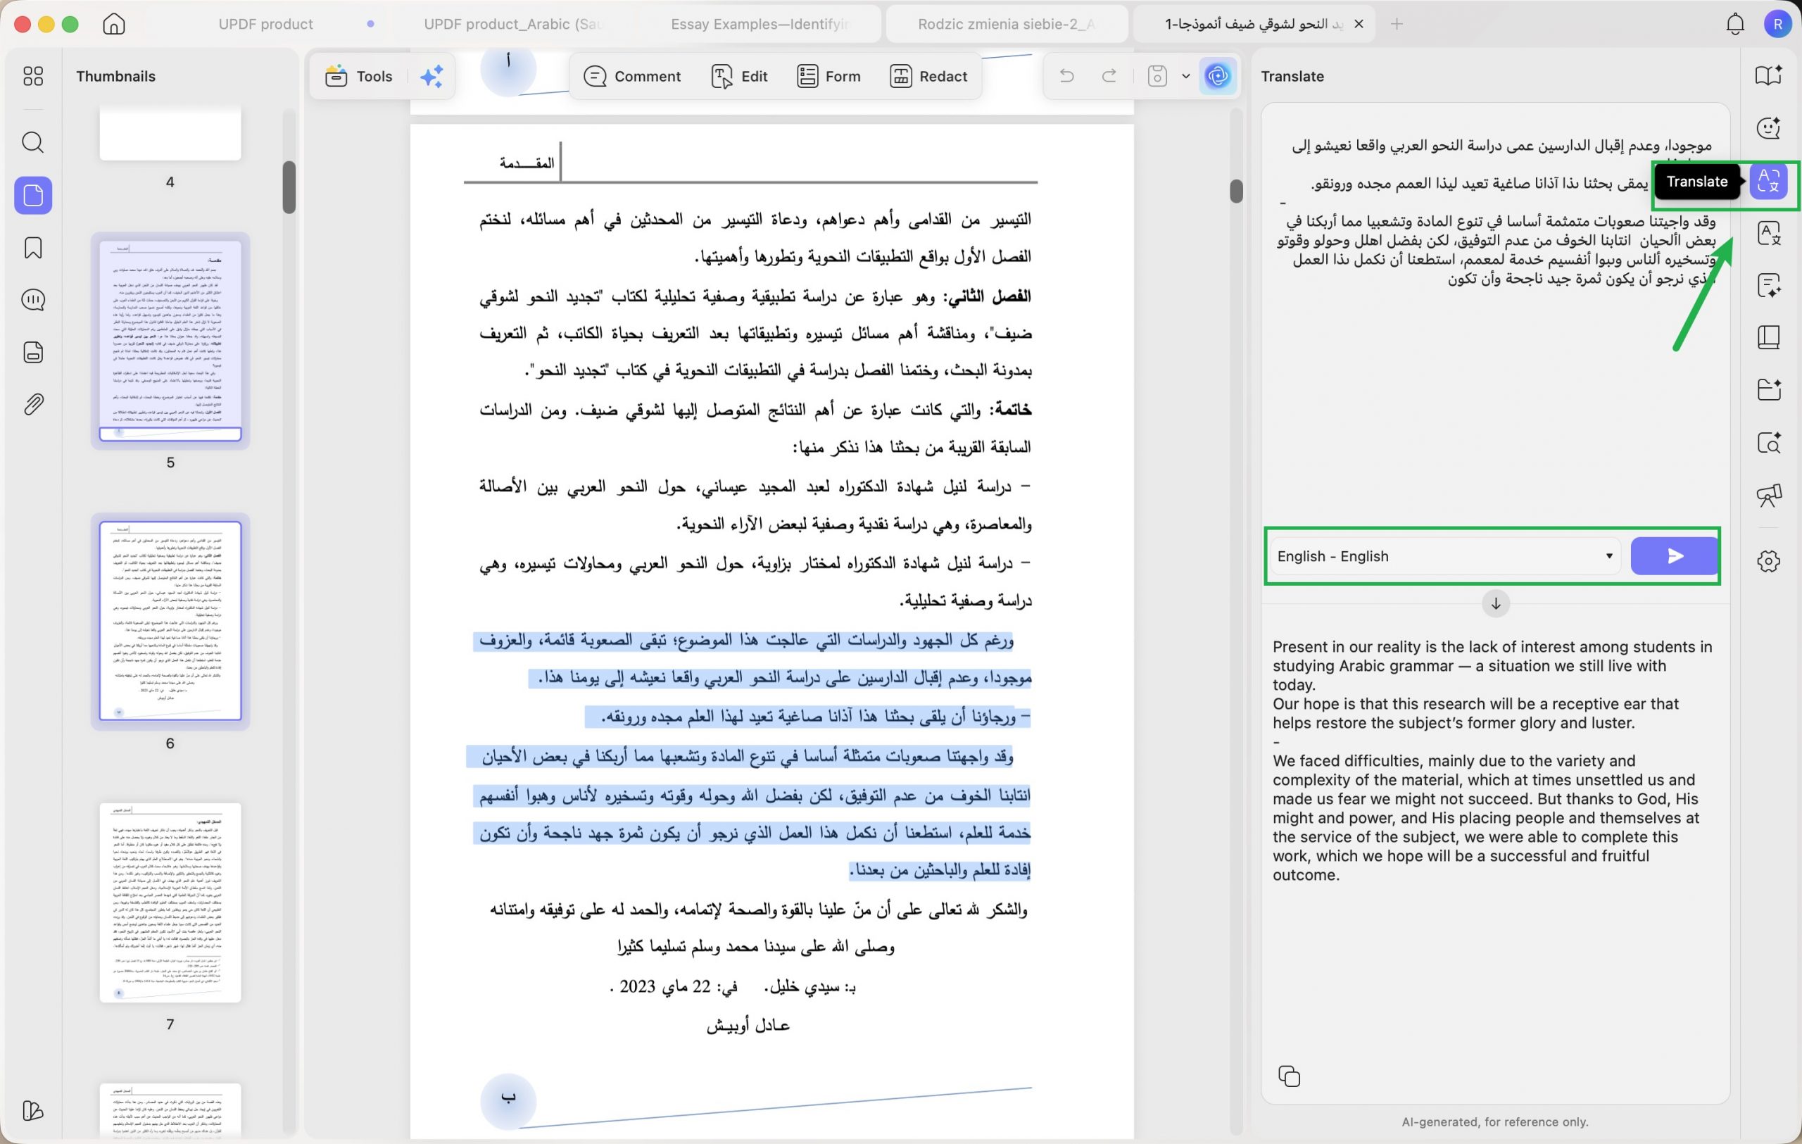Switch to the UPDF product_Arabic tab
Viewport: 1802px width, 1144px height.
coord(512,24)
